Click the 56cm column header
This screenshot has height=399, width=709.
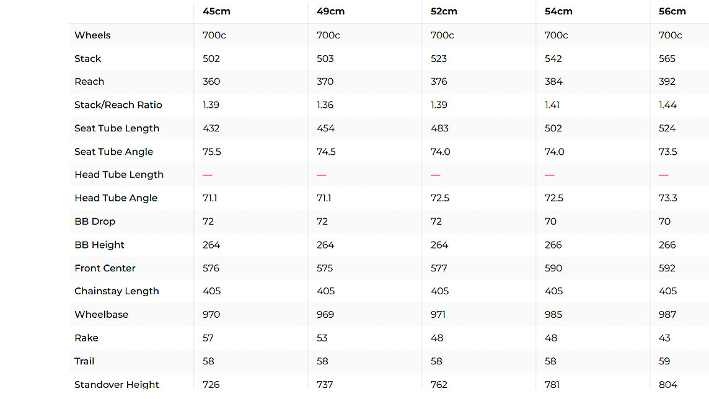(672, 12)
